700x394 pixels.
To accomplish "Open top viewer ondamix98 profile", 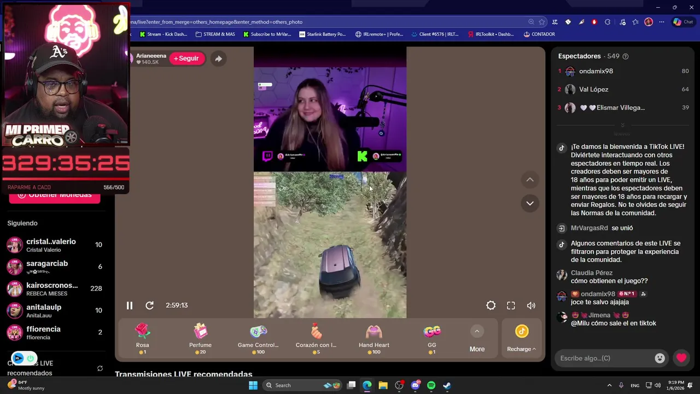I will tap(623, 71).
